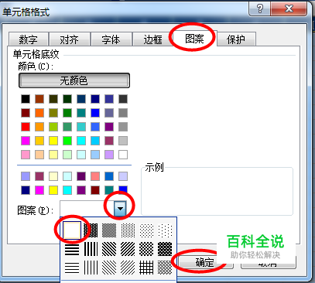Pick the thin diagonal crosshatch pattern

tap(165, 268)
